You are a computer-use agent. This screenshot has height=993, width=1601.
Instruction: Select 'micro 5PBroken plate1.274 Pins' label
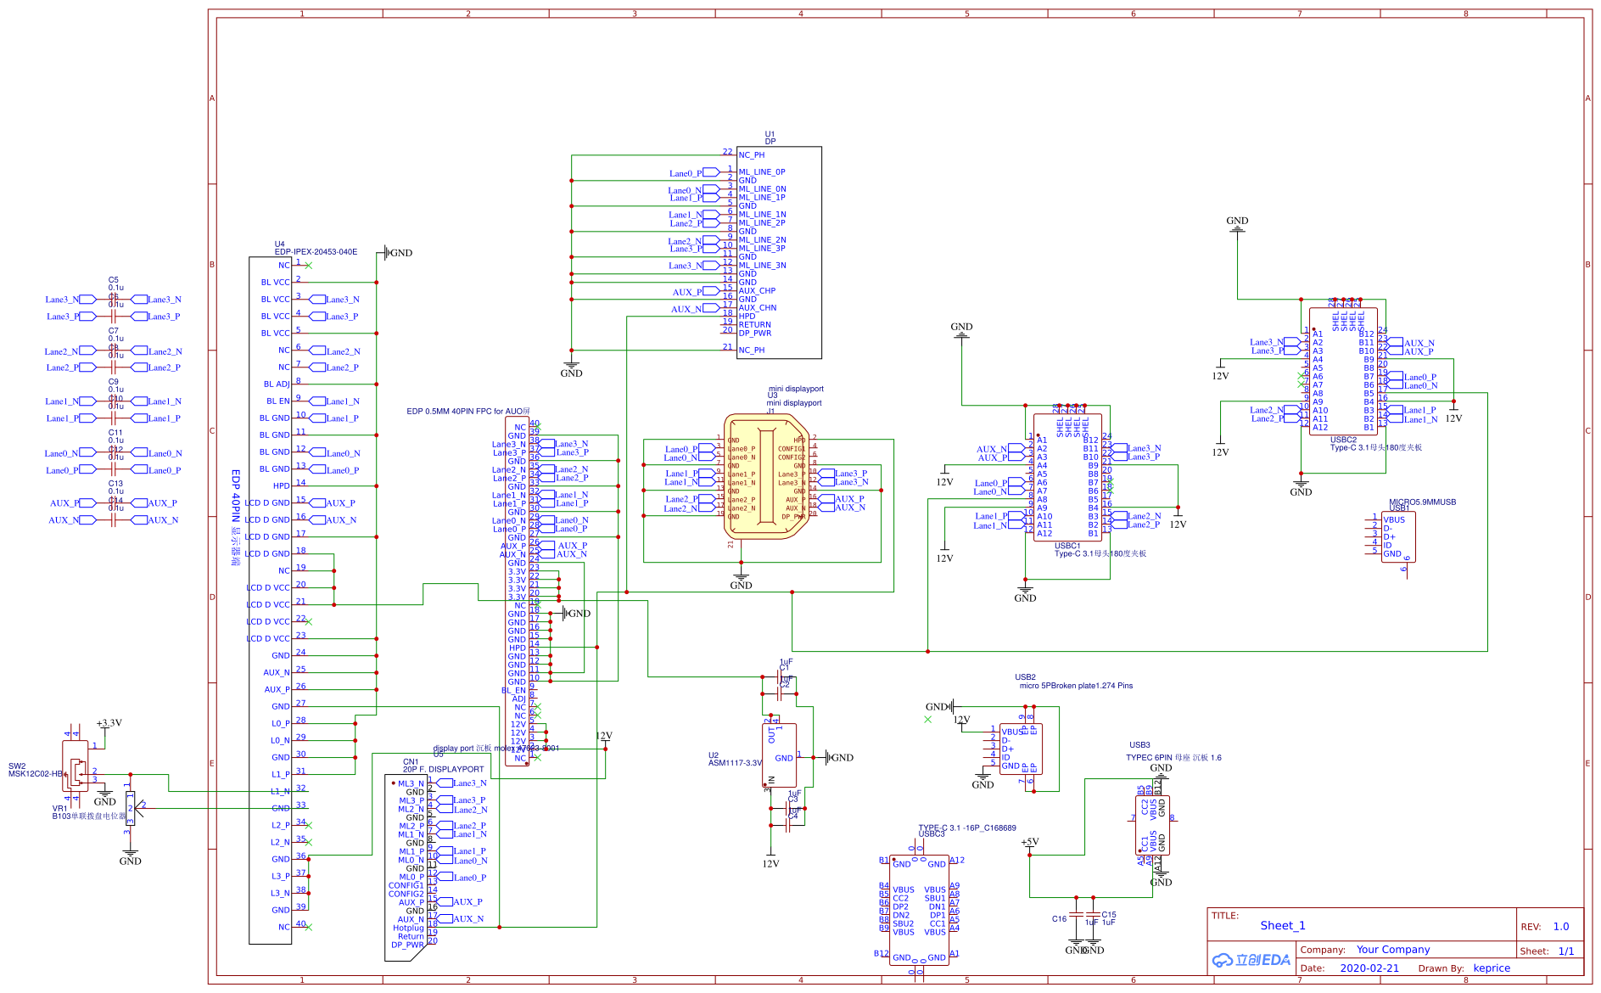[1076, 686]
